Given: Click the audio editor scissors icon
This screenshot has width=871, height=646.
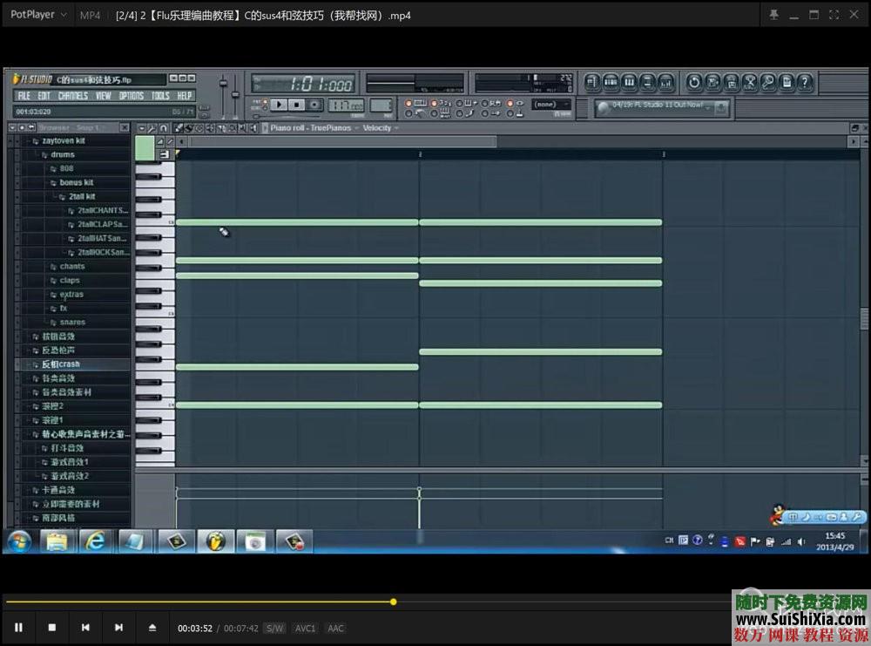Looking at the screenshot, I should [x=750, y=83].
